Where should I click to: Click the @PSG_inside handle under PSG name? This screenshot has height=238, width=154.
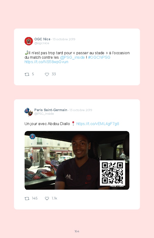(x=44, y=114)
